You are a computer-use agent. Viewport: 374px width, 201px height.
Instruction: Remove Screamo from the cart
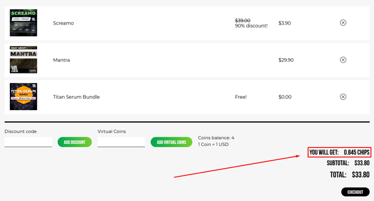[x=343, y=23]
